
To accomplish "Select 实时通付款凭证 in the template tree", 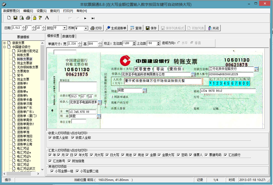I will (x=28, y=51).
